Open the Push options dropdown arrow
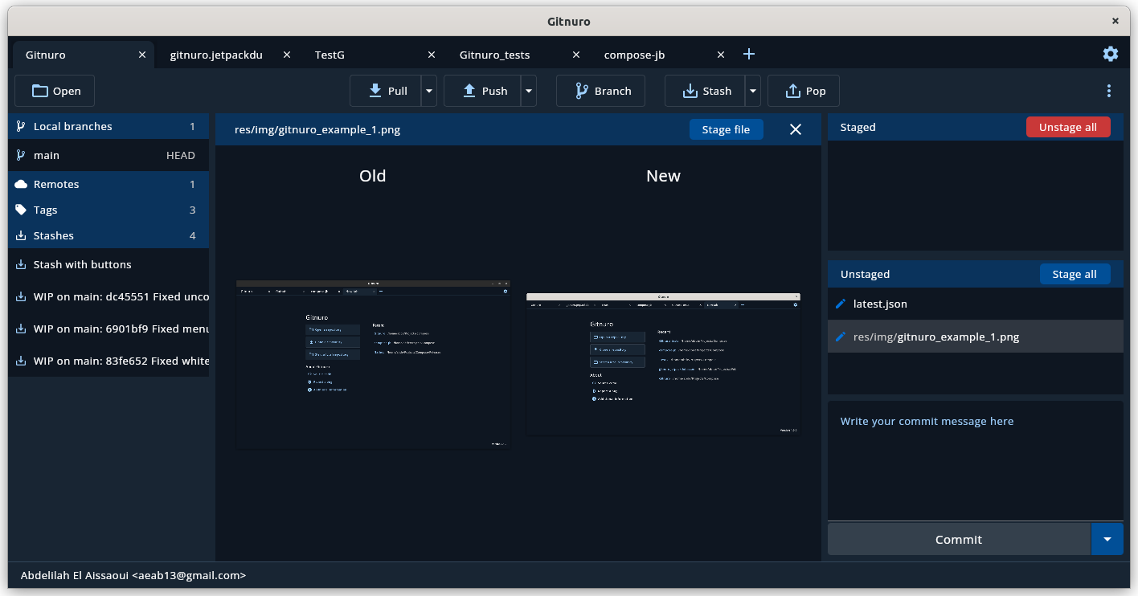1138x596 pixels. (529, 91)
